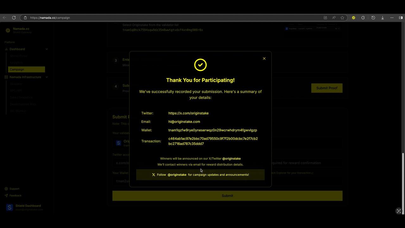Select the c464ab1ac97e transaction hash
Image resolution: width=405 pixels, height=228 pixels.
[213, 141]
